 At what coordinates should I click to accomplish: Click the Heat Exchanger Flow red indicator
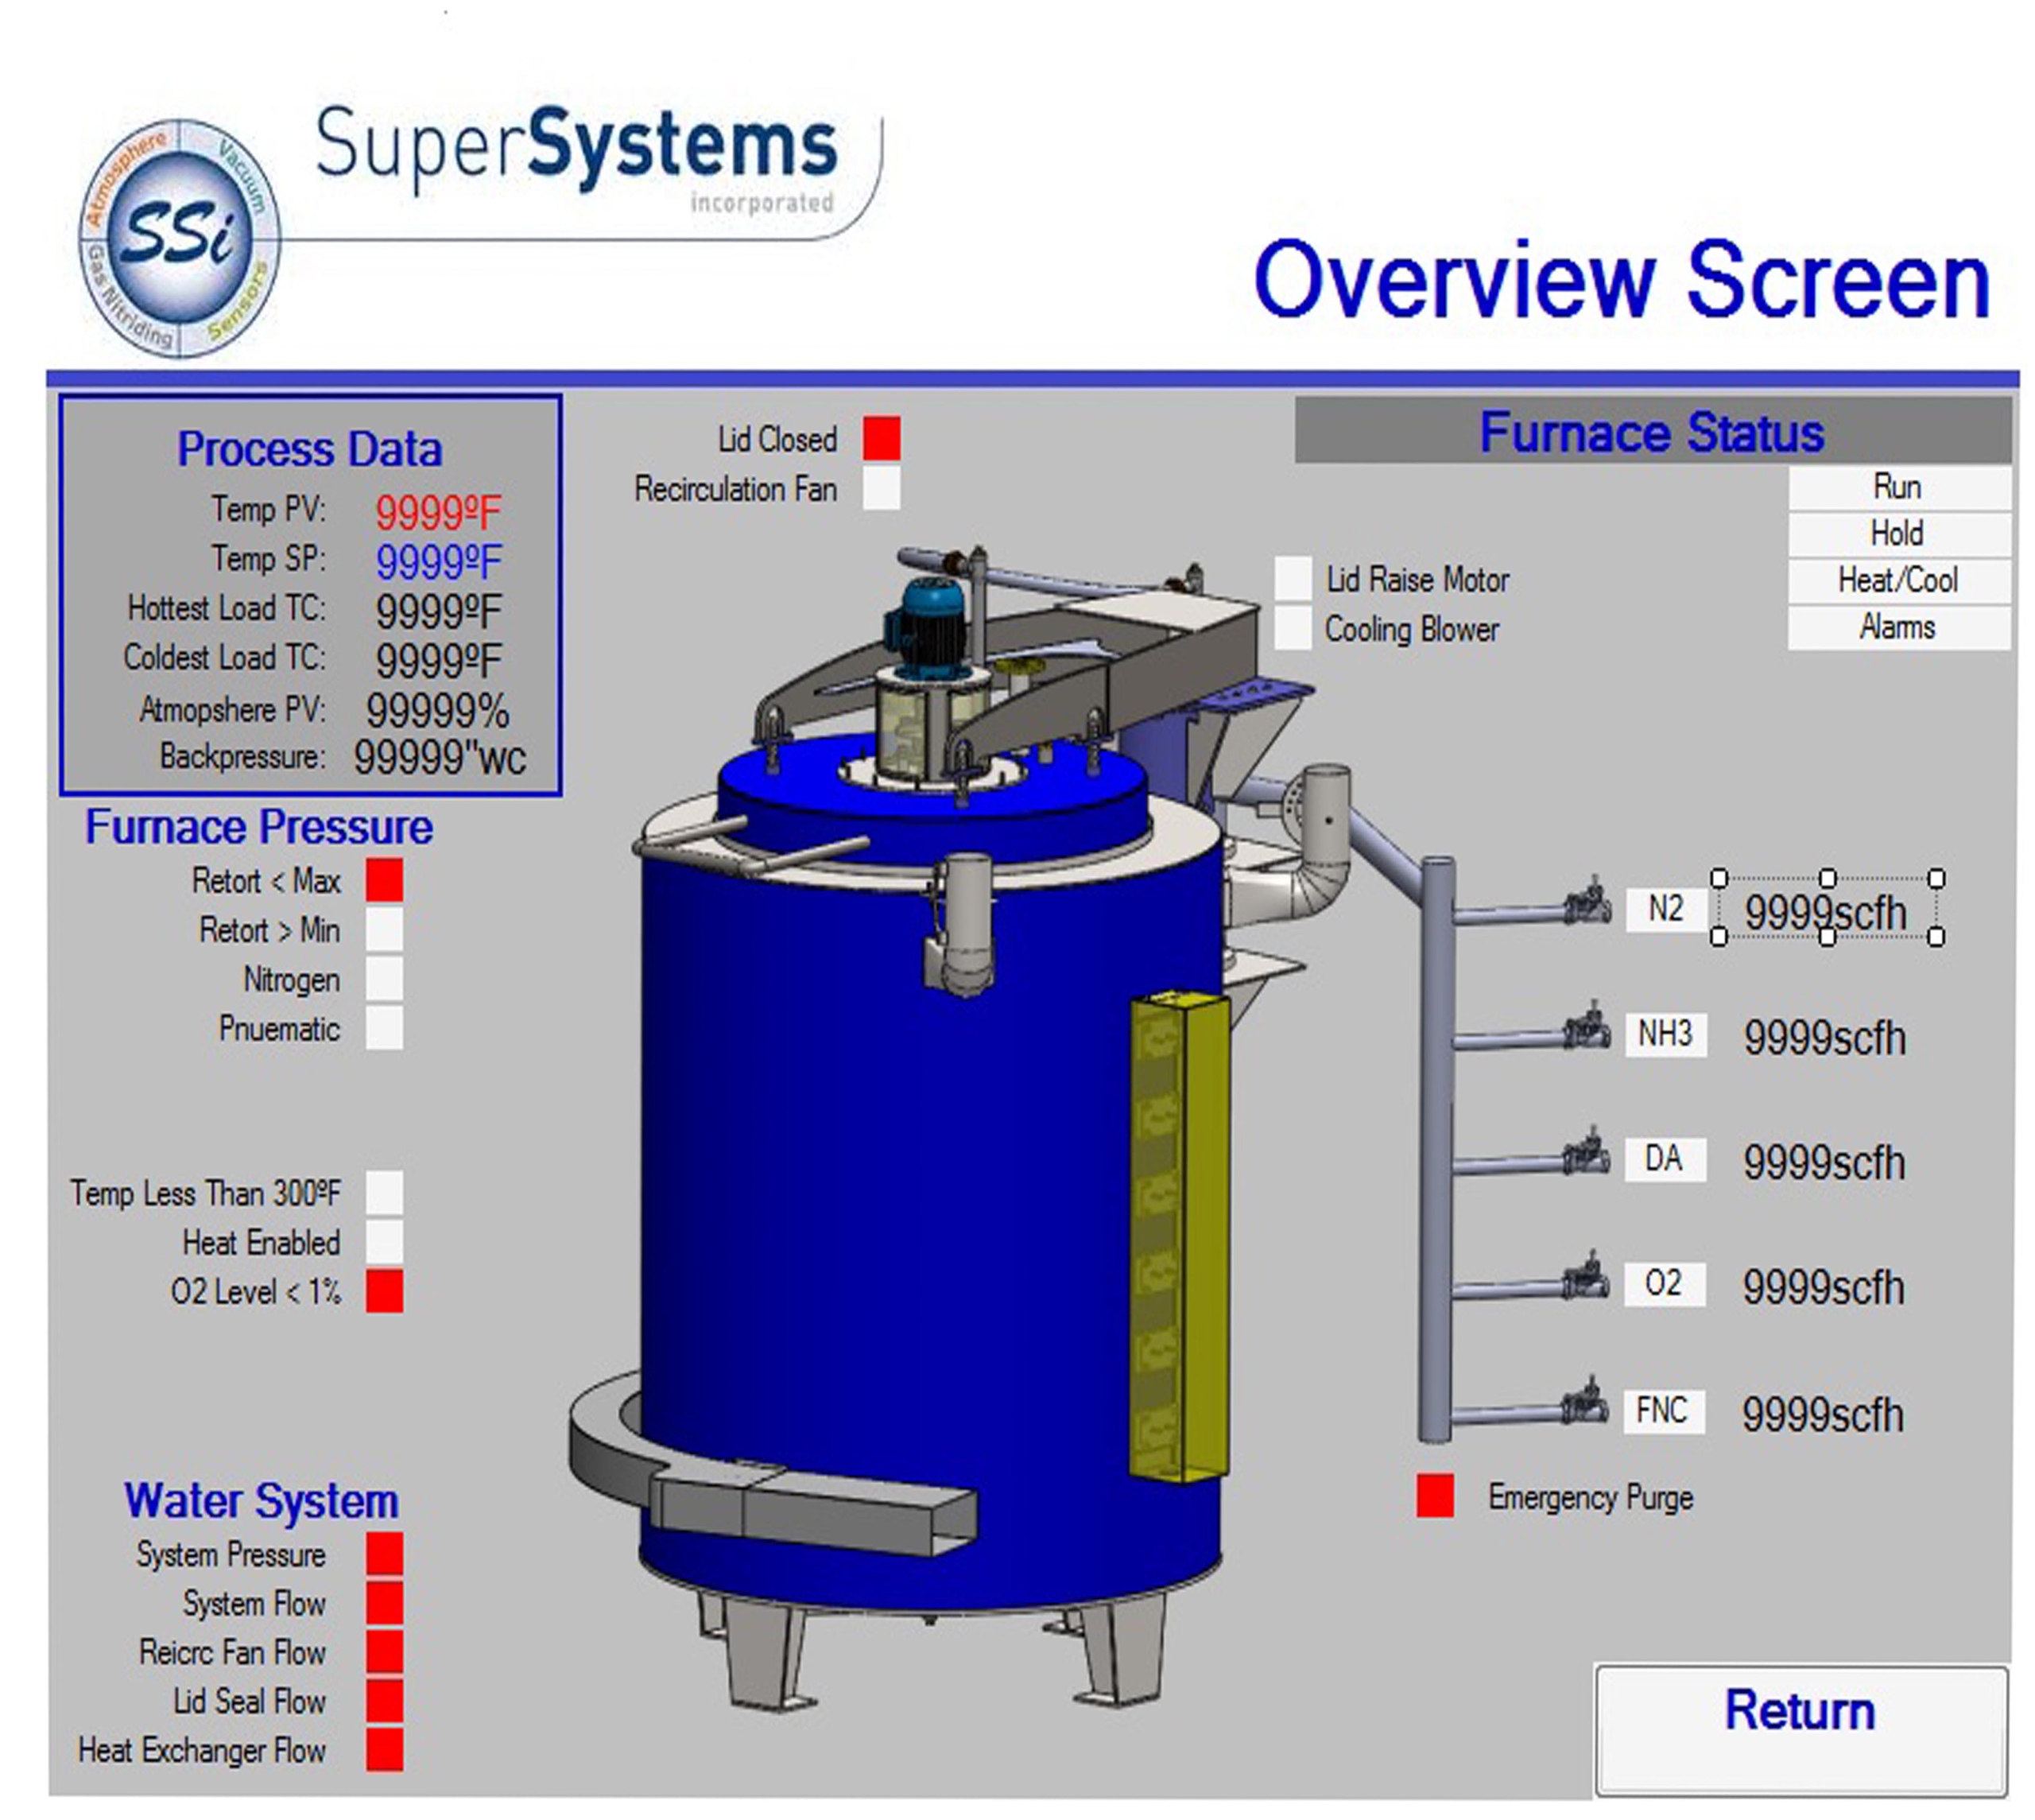pyautogui.click(x=384, y=1750)
